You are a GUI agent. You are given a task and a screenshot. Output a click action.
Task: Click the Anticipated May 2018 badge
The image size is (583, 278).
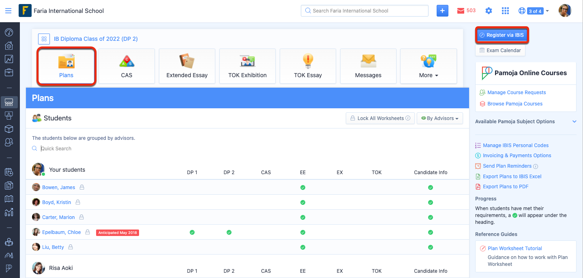(x=118, y=233)
